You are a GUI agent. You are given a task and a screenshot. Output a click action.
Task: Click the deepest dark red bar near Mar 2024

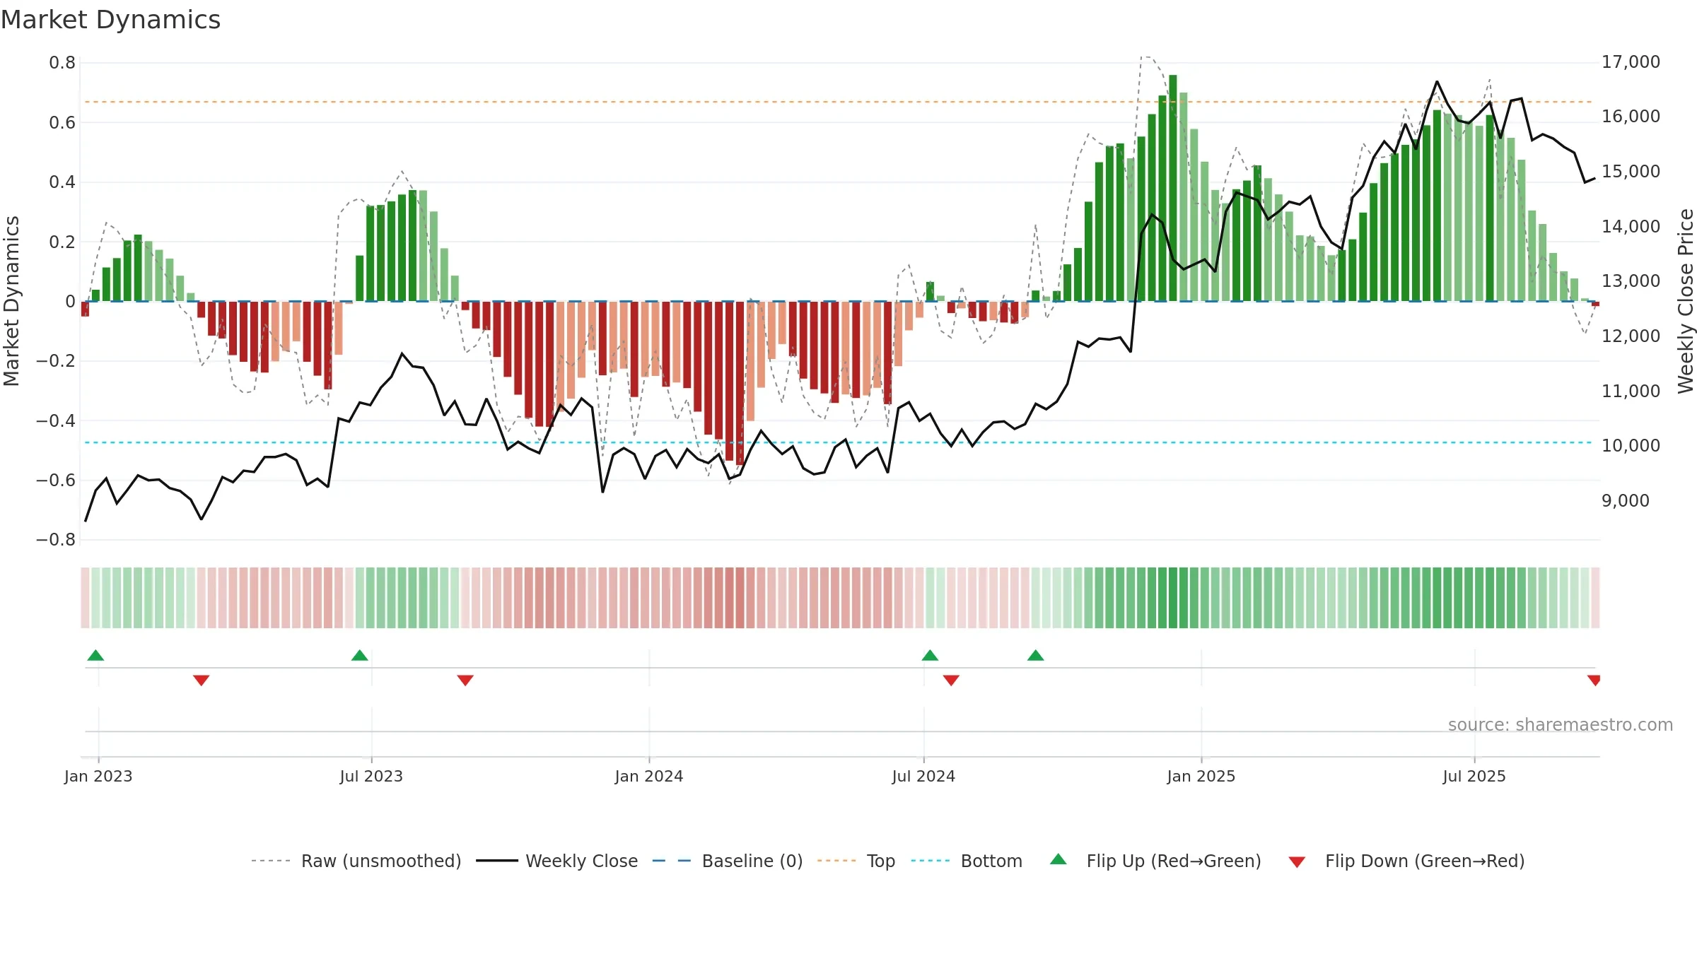pos(740,384)
